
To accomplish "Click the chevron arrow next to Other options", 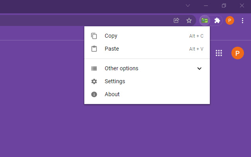I will [x=199, y=69].
